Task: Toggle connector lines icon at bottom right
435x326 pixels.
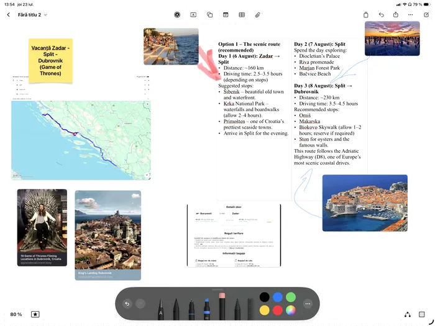Action: [x=408, y=314]
